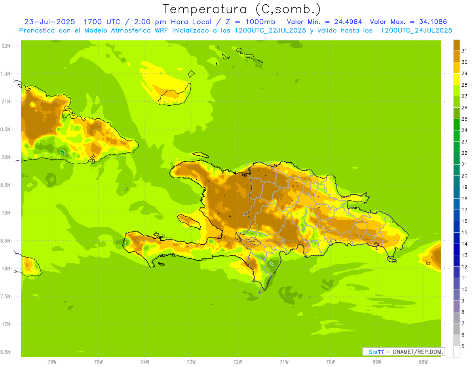Screen dimensions: 475x367
Task: Click the "20N" latitude label
Action: (x=6, y=157)
